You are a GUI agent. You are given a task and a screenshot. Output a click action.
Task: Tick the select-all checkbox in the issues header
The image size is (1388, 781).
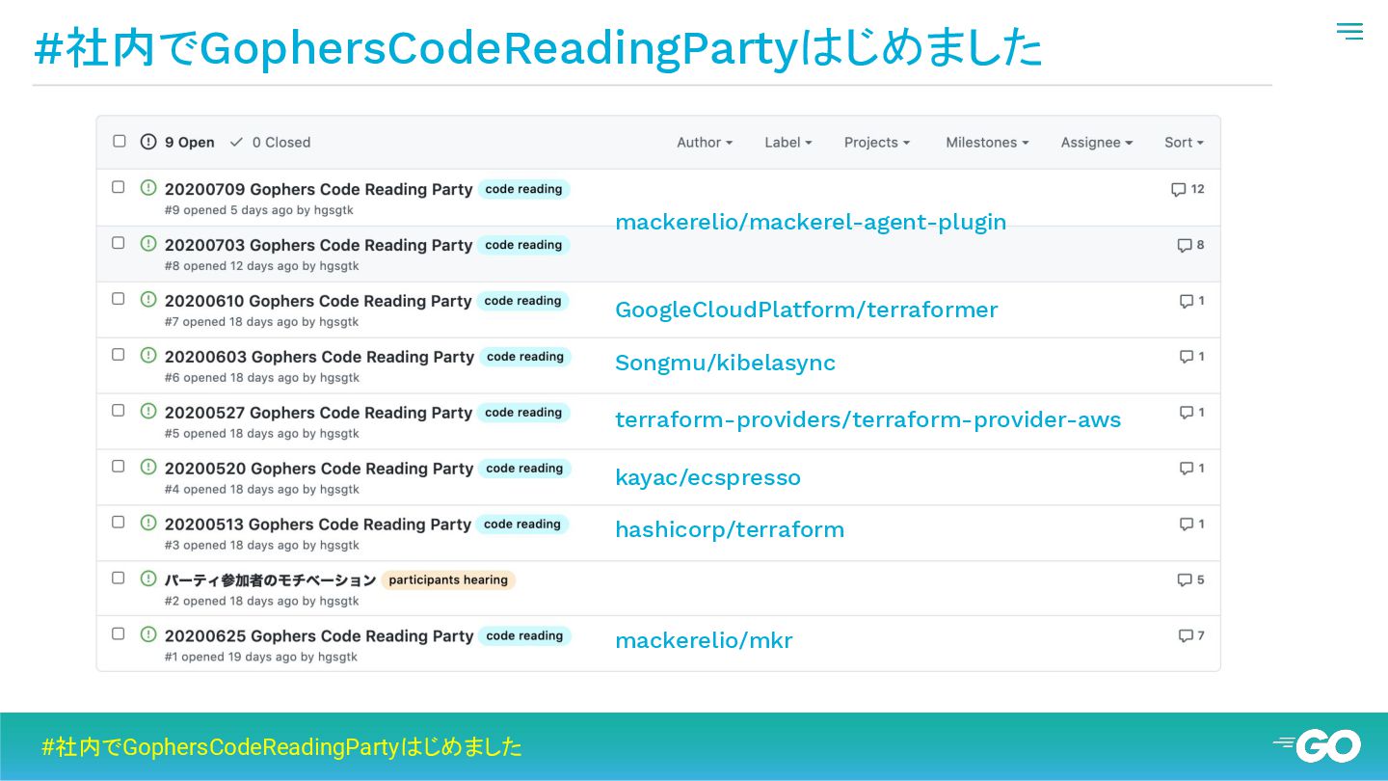pyautogui.click(x=120, y=141)
